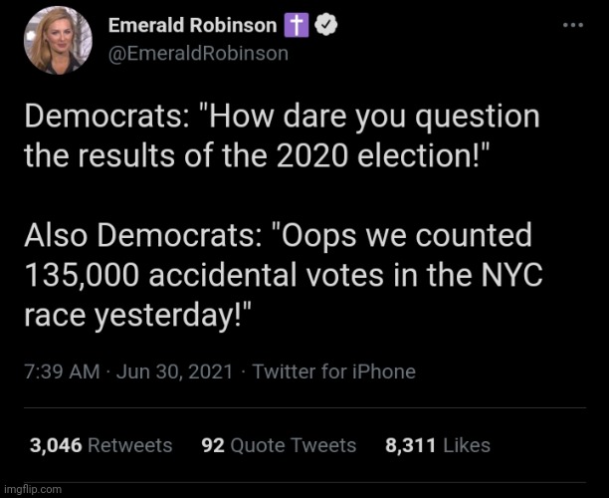Click the imgflip.com watermark
This screenshot has width=609, height=498.
(32, 489)
